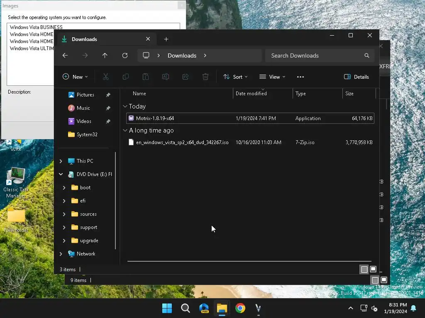The width and height of the screenshot is (425, 318).
Task: Unpin Videos from Quick access
Action: click(x=108, y=121)
